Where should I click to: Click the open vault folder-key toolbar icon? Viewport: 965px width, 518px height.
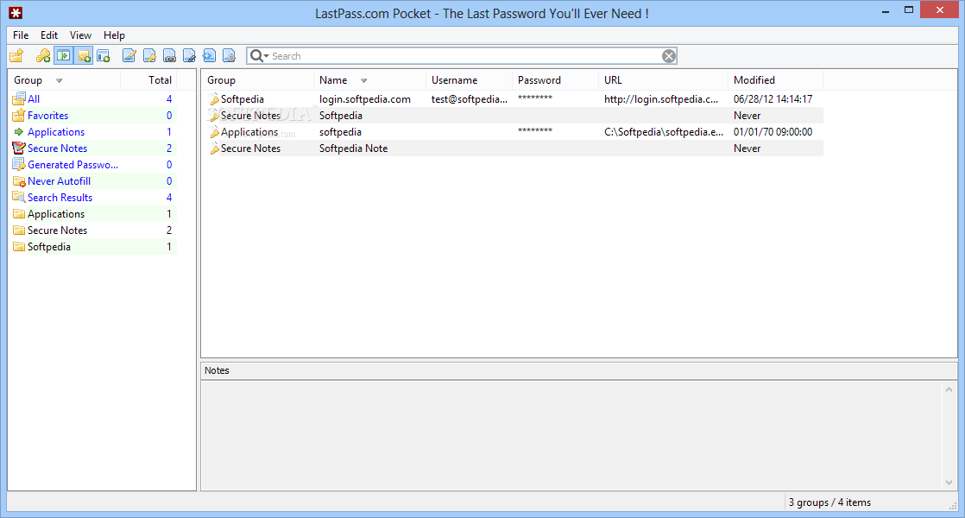16,56
